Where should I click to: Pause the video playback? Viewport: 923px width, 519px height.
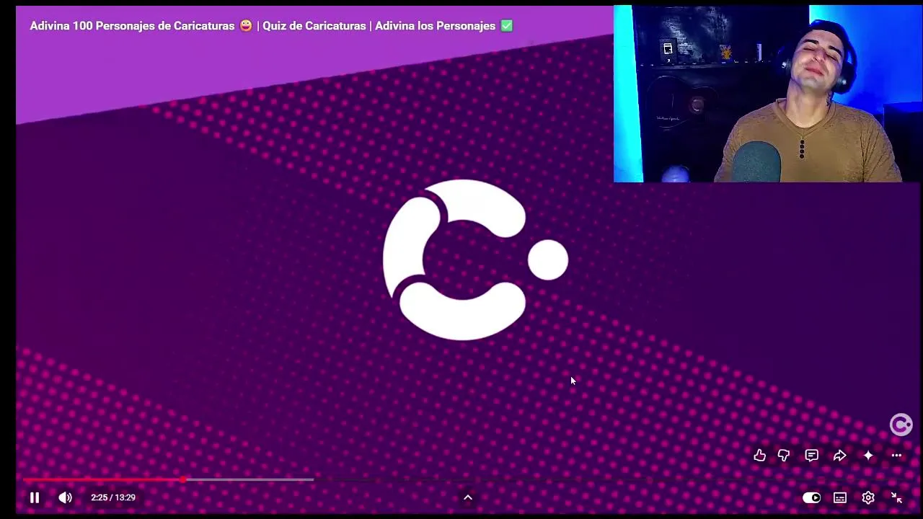coord(35,497)
